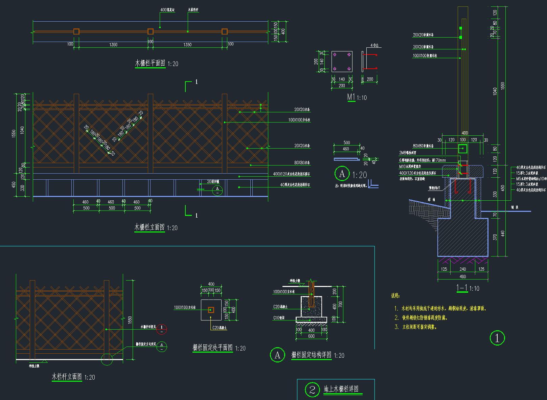Click 40厚 花岗岩剁斧石 label in fence elevation

pyautogui.click(x=295, y=185)
